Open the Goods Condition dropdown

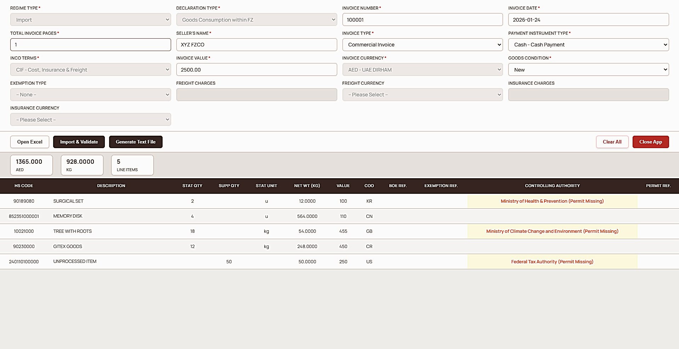(x=588, y=70)
